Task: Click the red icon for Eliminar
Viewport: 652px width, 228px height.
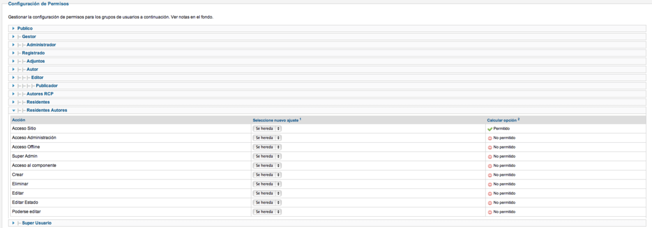Action: (x=490, y=184)
